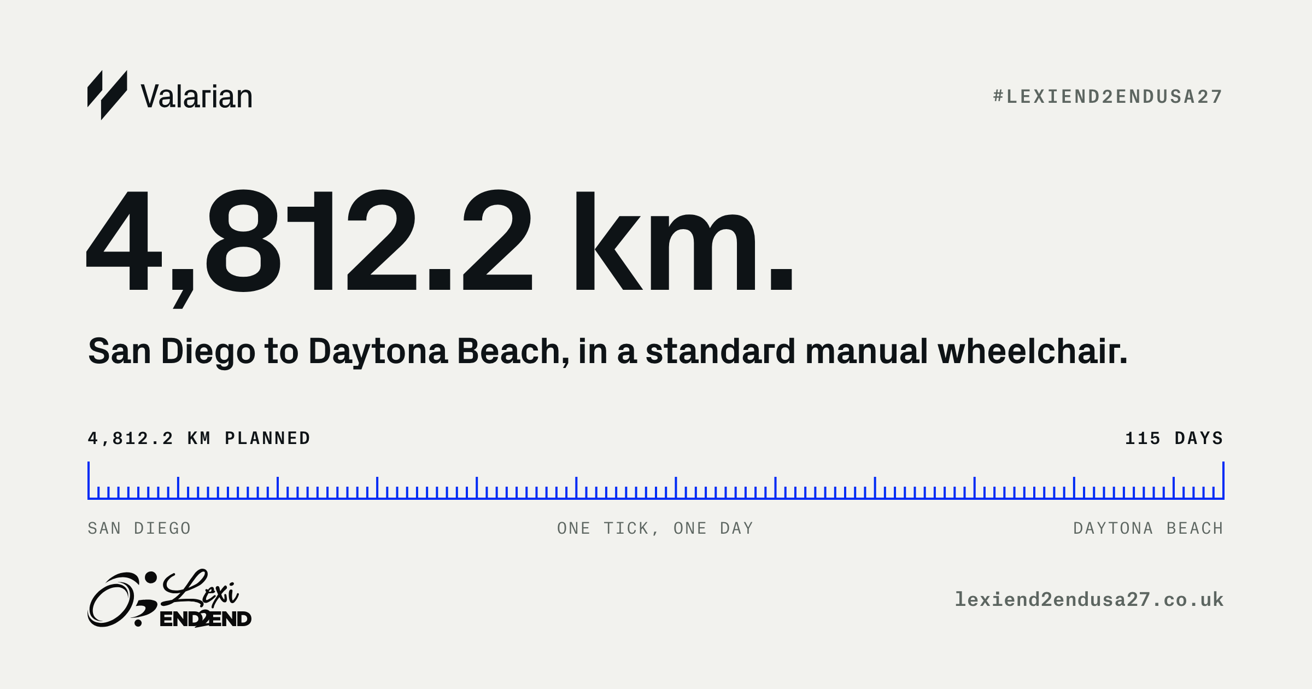Click the Valarian slash logo mark
1312x689 pixels.
pos(107,95)
